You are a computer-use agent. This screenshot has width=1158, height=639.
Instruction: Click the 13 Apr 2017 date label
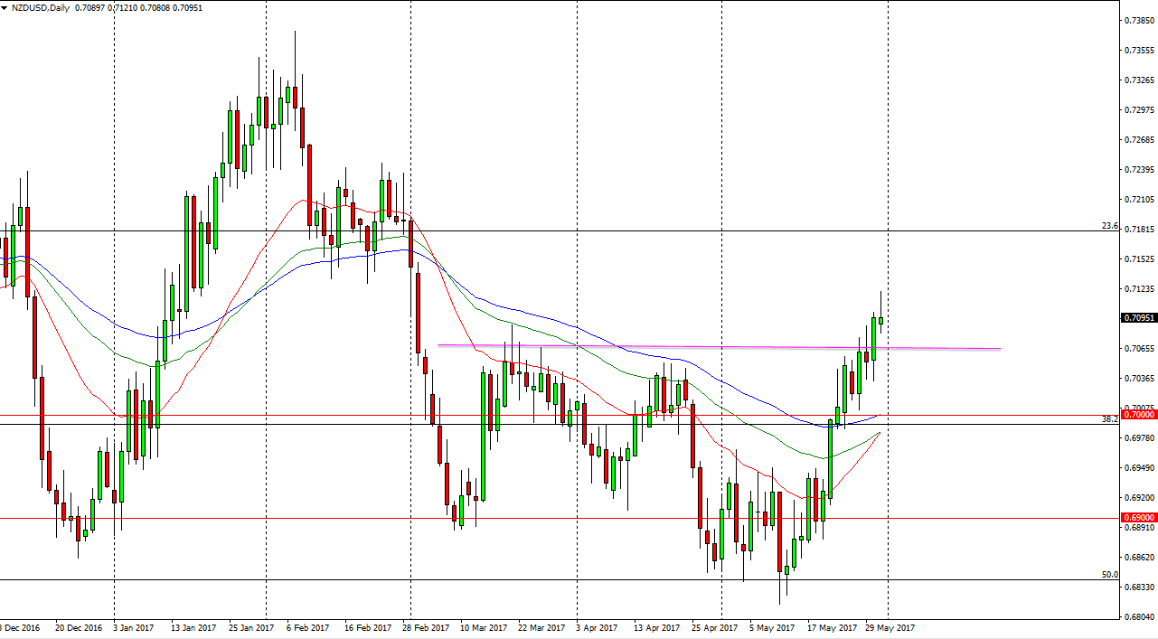coord(656,627)
